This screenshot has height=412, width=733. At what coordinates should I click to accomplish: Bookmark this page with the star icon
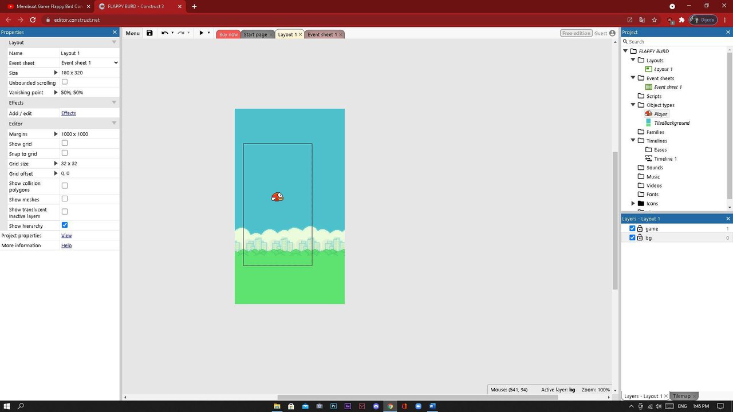(x=655, y=19)
